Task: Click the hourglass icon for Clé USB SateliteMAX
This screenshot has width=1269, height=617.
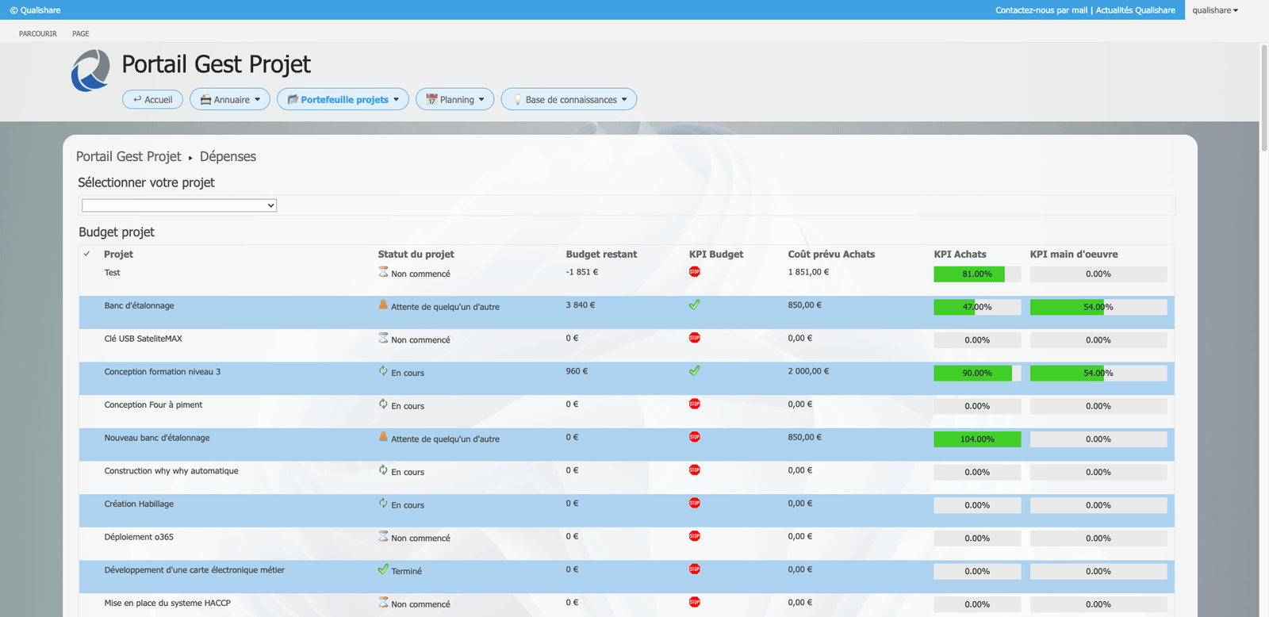Action: pos(383,338)
